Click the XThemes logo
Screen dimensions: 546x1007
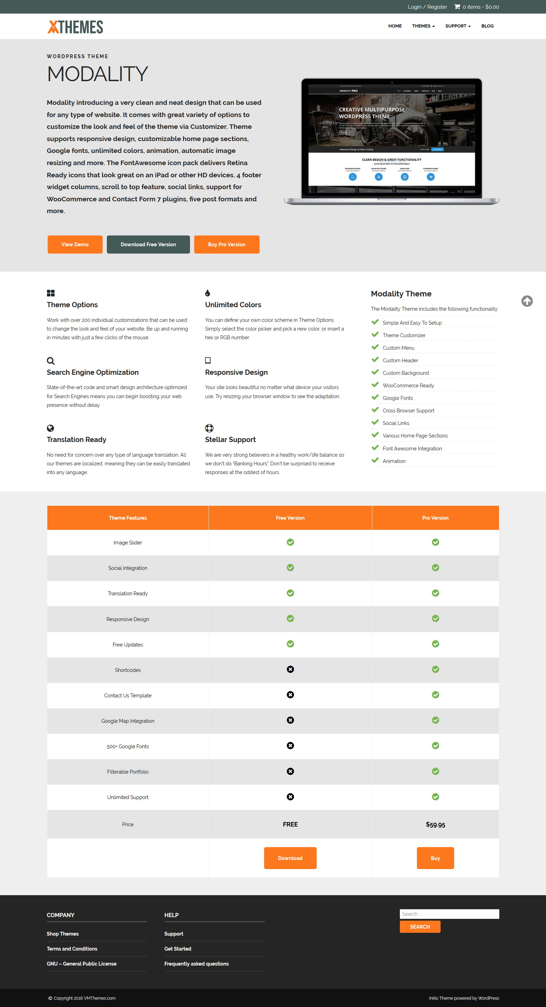point(75,26)
